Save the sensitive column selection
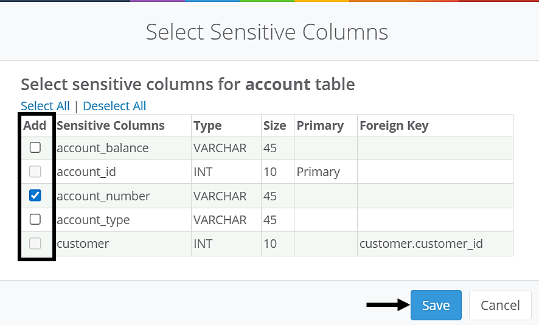The image size is (539, 327). coord(436,305)
